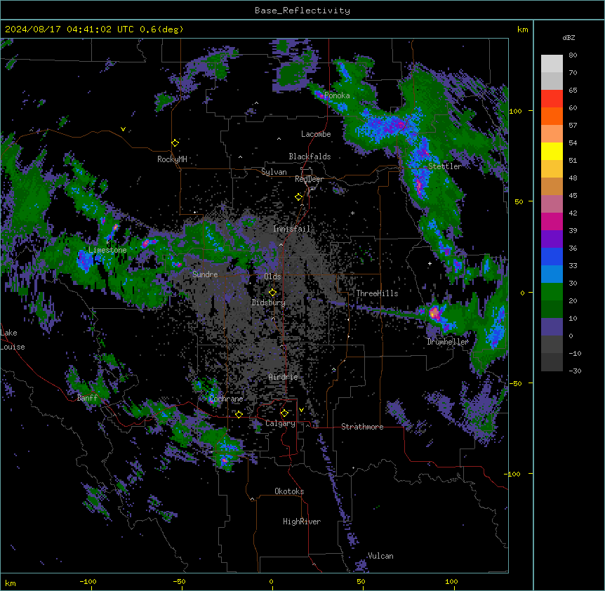Click the Blackfalds city label
Image resolution: width=605 pixels, height=591 pixels.
click(310, 157)
